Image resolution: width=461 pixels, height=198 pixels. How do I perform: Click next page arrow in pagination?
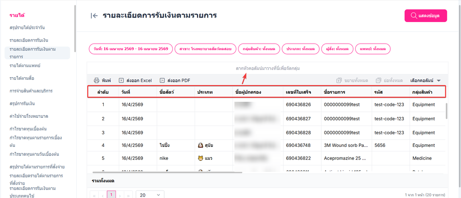coord(120,195)
